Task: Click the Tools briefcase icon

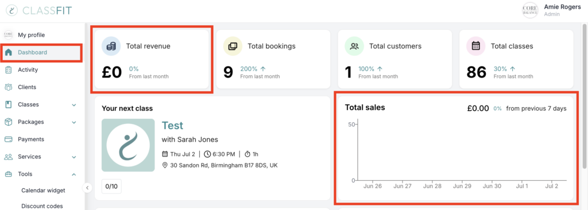Action: click(x=9, y=174)
